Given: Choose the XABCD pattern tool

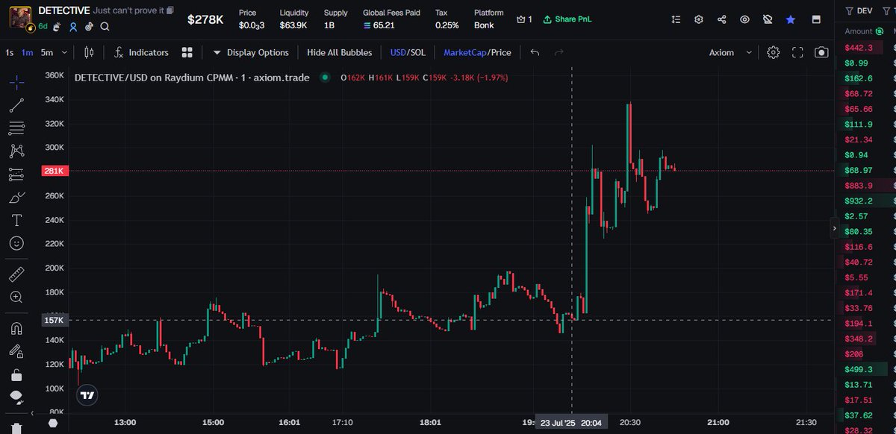Looking at the screenshot, I should pyautogui.click(x=16, y=151).
